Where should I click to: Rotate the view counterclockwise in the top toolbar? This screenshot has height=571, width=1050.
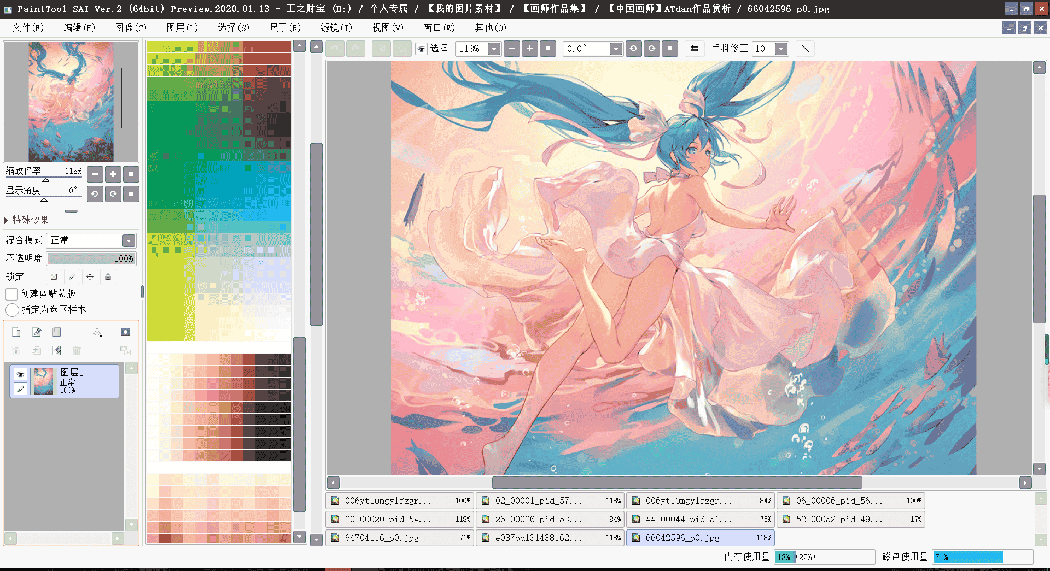(633, 49)
